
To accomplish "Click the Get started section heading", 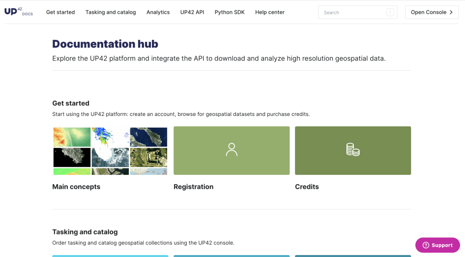I will [71, 103].
